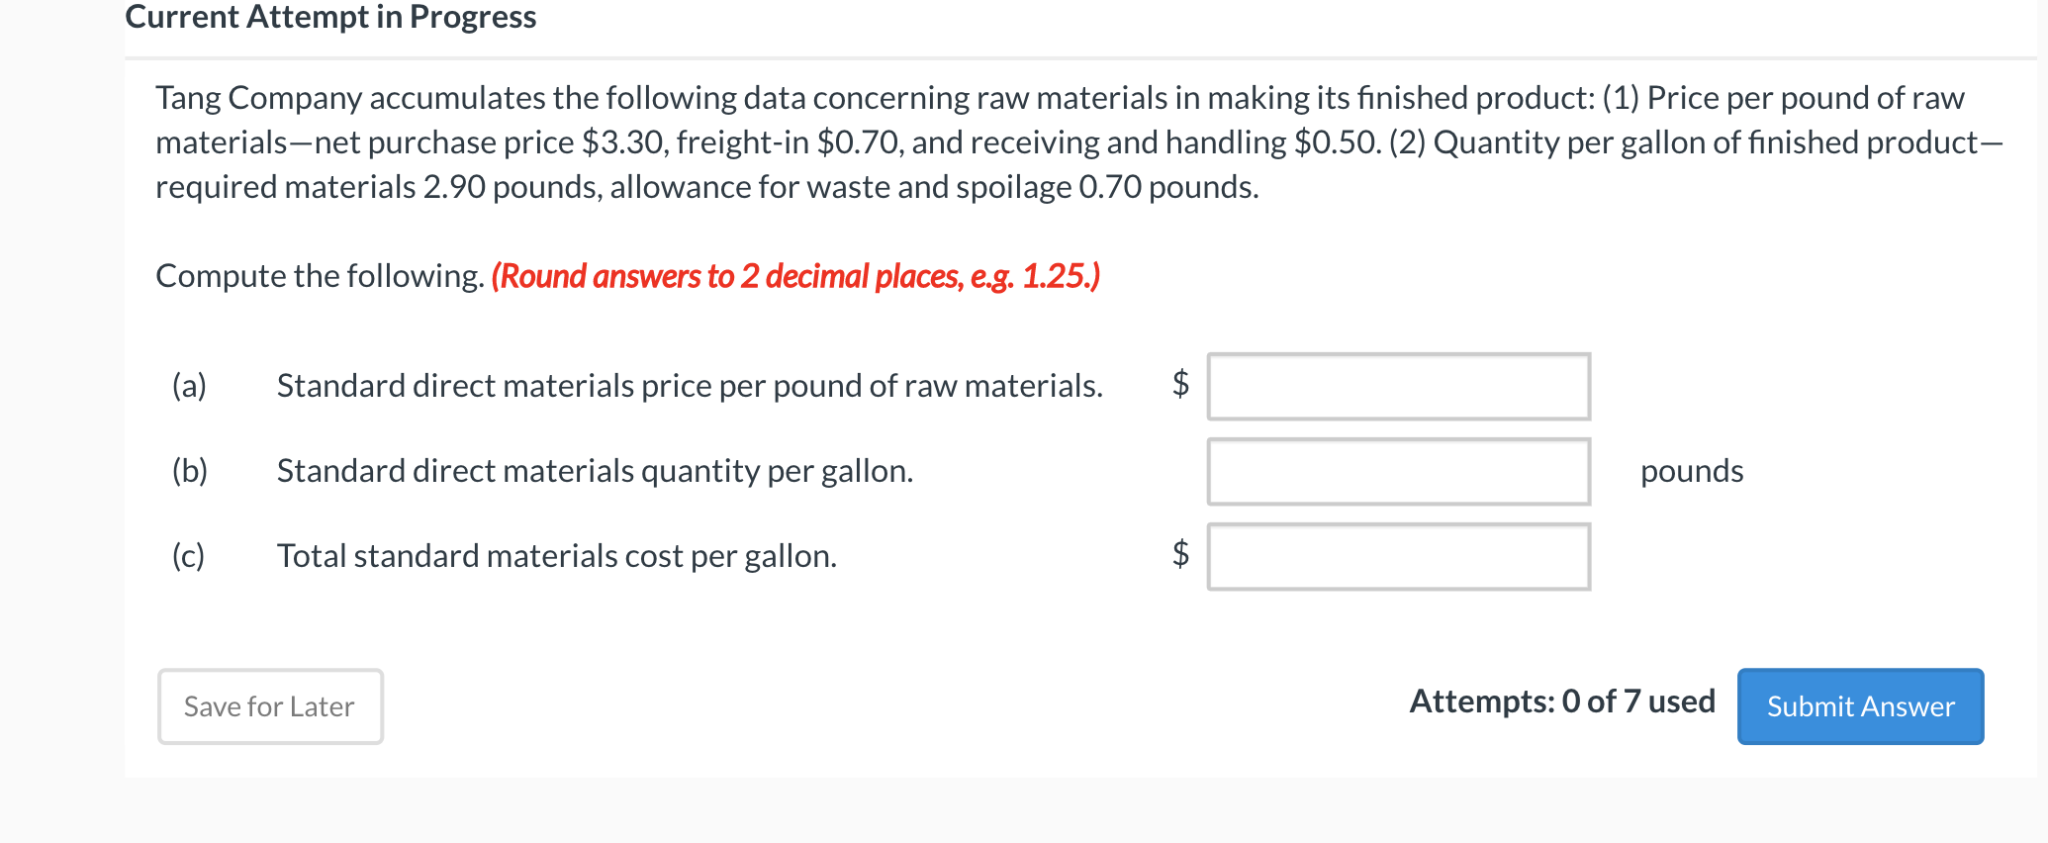Click the standard direct materials quantity text
The image size is (2048, 843).
595,471
